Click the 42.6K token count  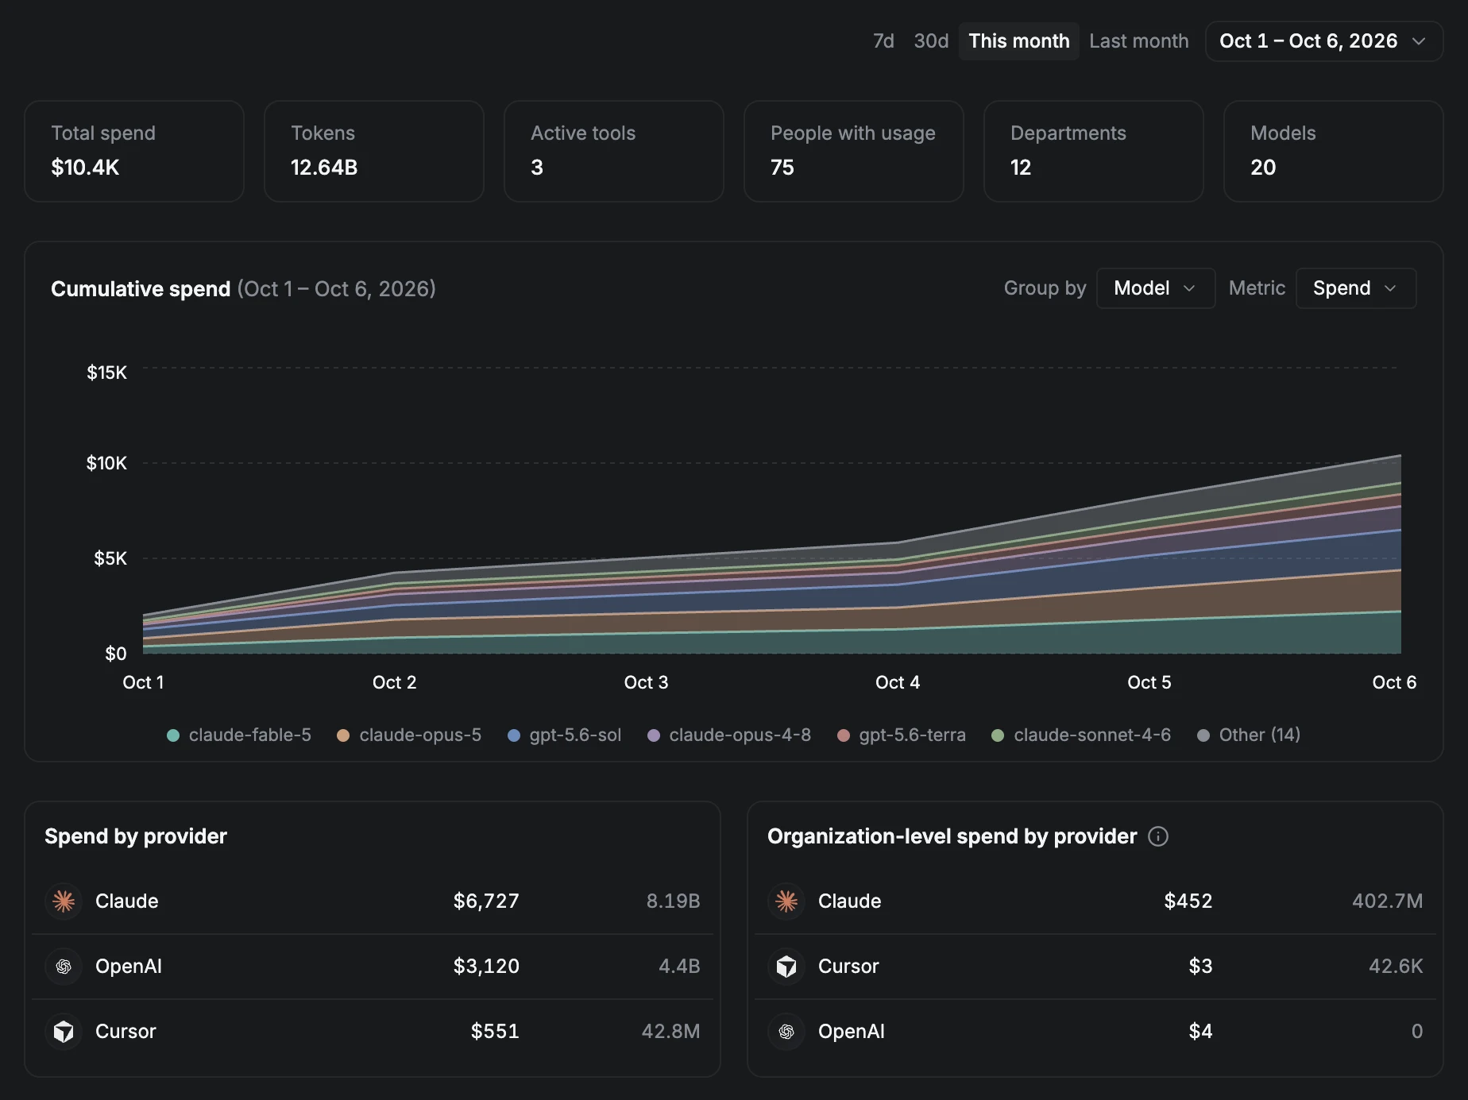point(1396,967)
